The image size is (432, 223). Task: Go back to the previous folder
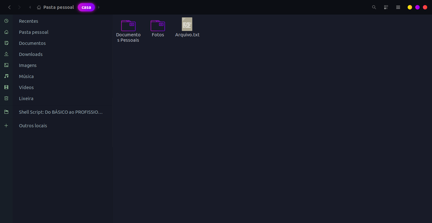9,7
